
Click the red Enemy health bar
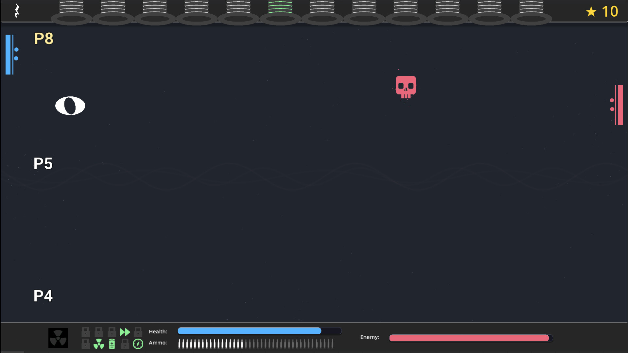pyautogui.click(x=471, y=338)
